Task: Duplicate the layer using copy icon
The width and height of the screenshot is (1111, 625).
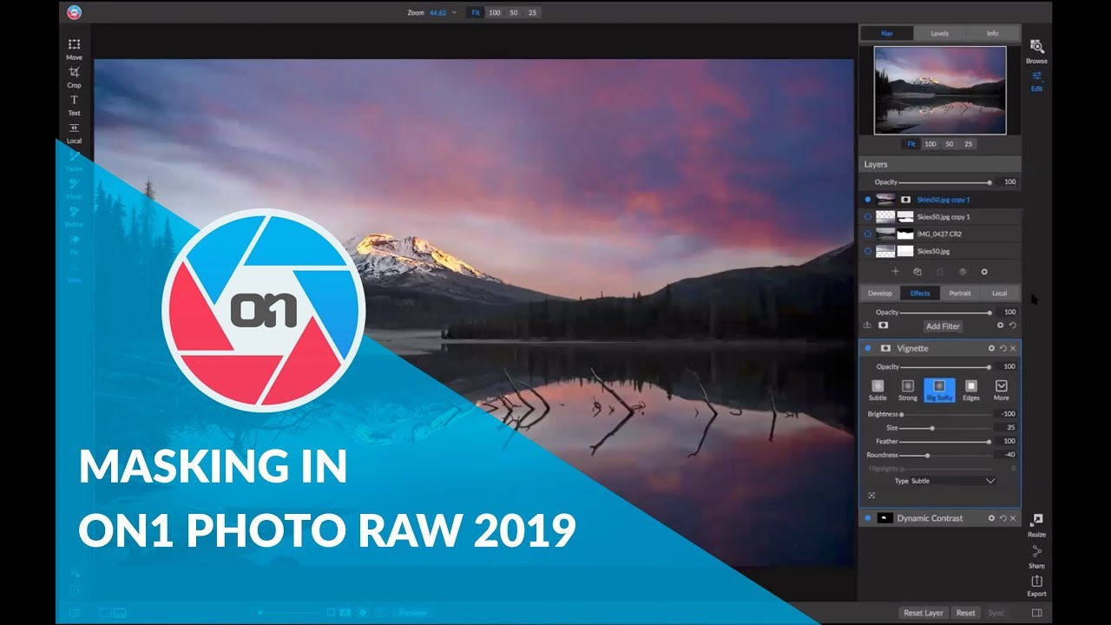Action: [x=917, y=272]
